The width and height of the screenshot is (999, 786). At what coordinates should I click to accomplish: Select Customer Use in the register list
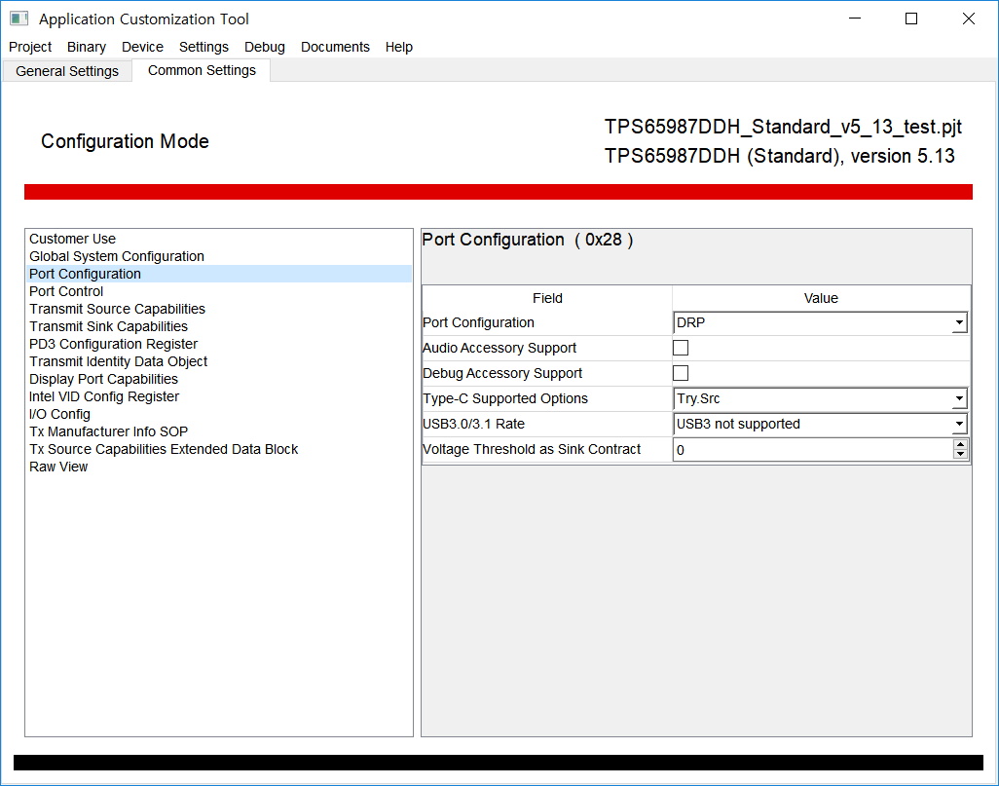[x=218, y=239]
